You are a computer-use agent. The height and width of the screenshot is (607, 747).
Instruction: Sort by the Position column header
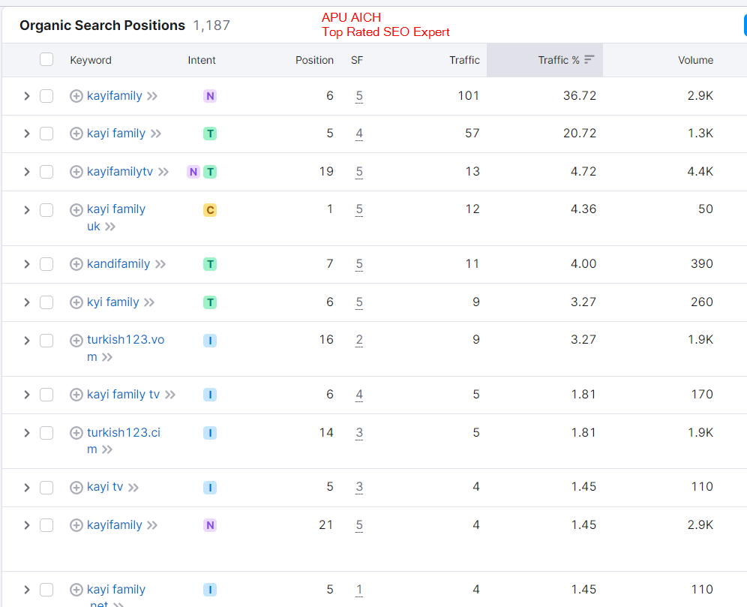[314, 60]
